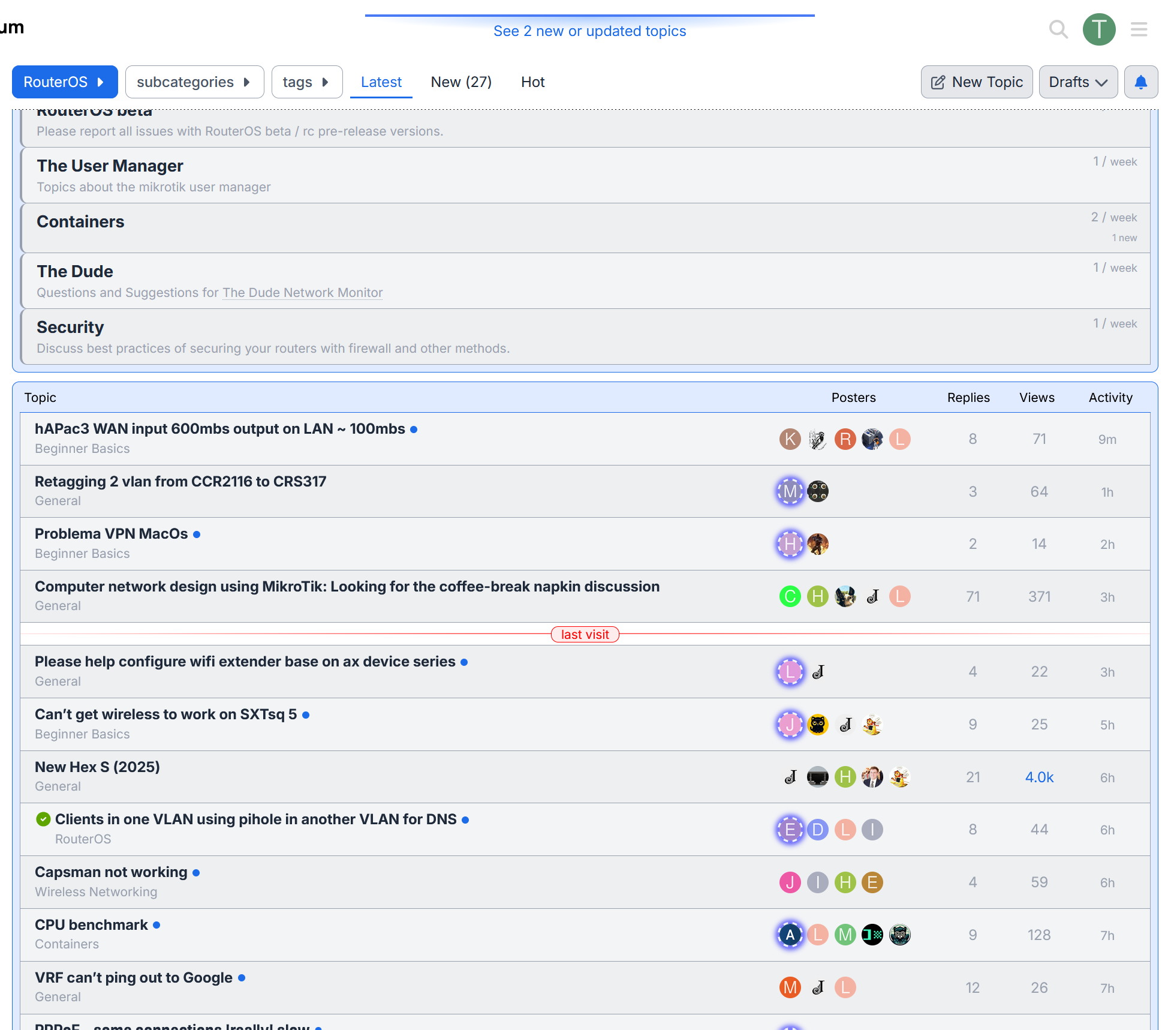The height and width of the screenshot is (1030, 1171).
Task: Open the search magnifier icon
Action: coord(1058,29)
